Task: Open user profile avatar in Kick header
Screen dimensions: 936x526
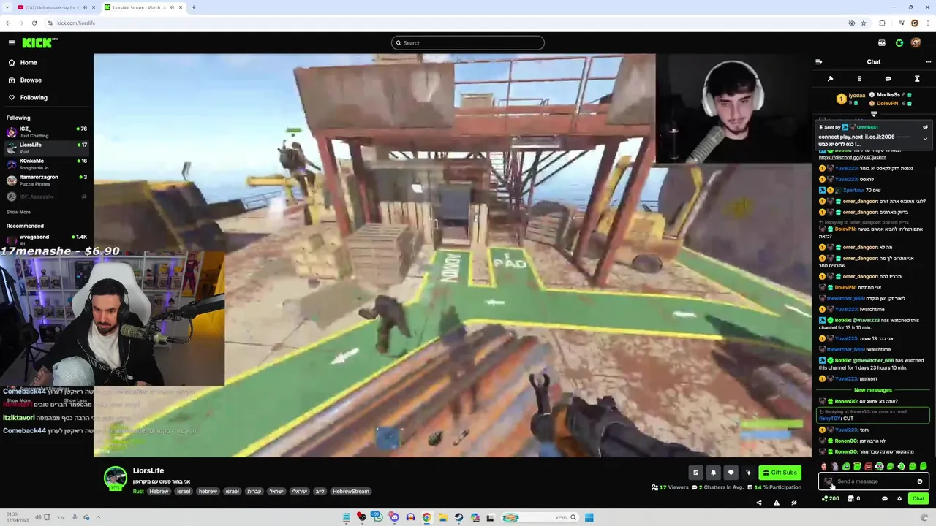Action: pos(917,43)
